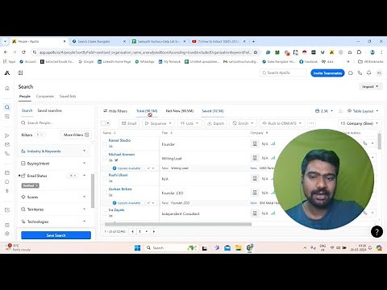
Task: Click the dollar sign deals icon in sidebar
Action: (x=7, y=191)
